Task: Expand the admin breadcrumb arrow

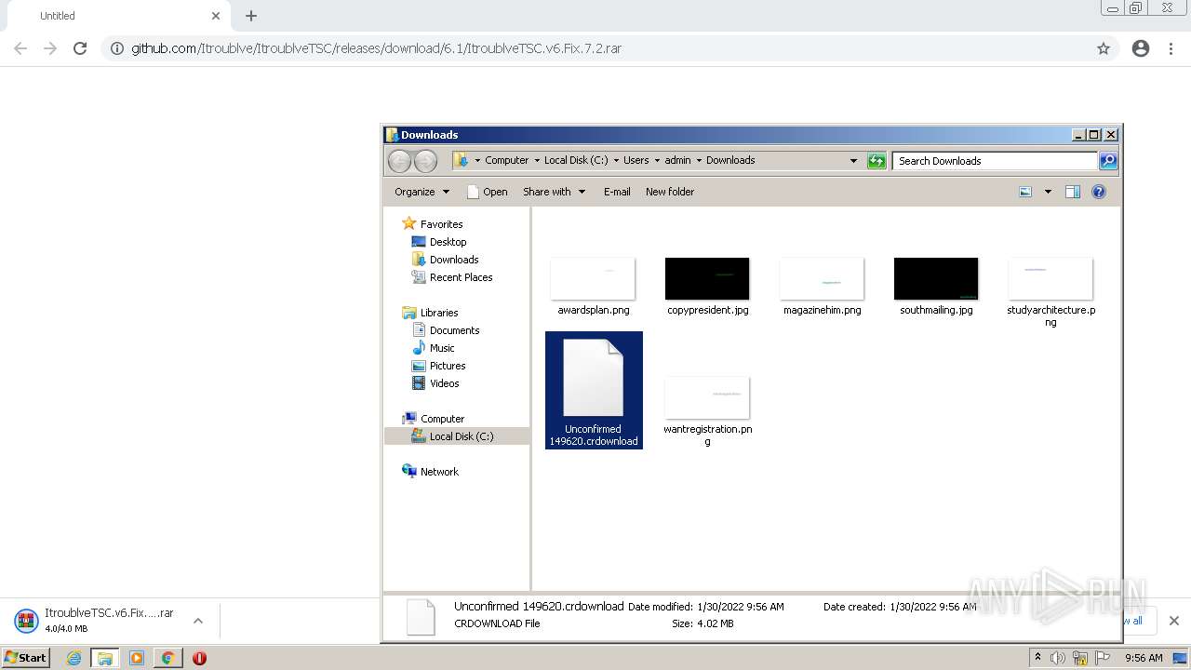Action: pos(699,161)
